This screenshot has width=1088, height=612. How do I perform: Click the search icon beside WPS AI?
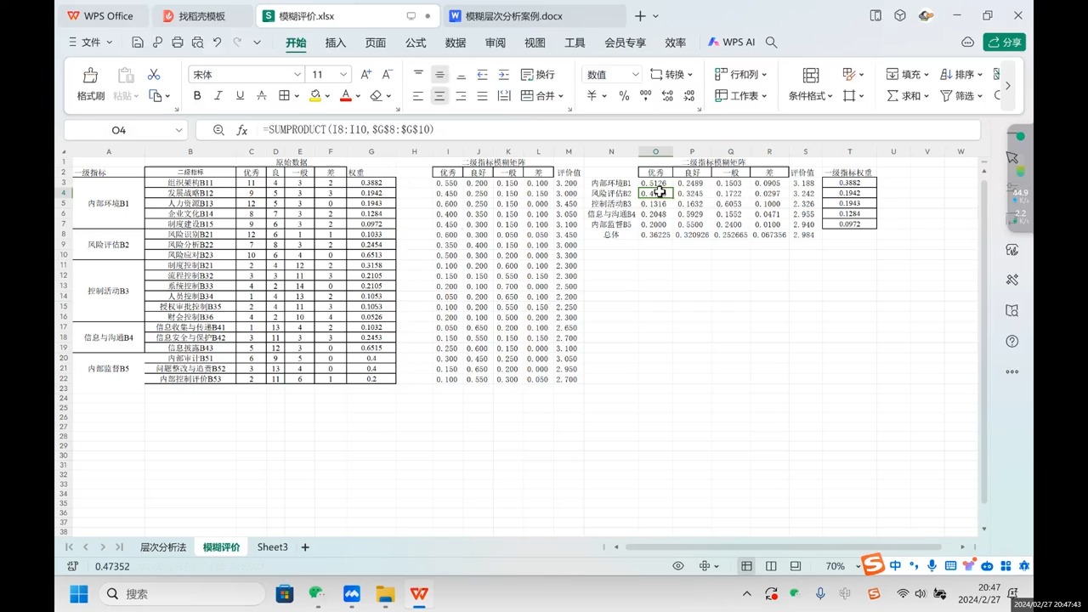(772, 42)
